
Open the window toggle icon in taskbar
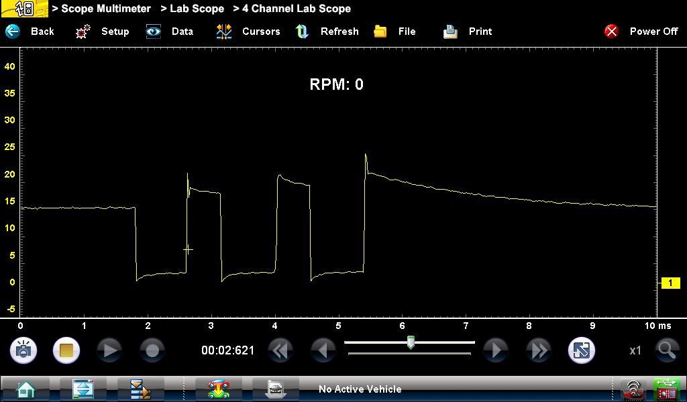(x=83, y=389)
